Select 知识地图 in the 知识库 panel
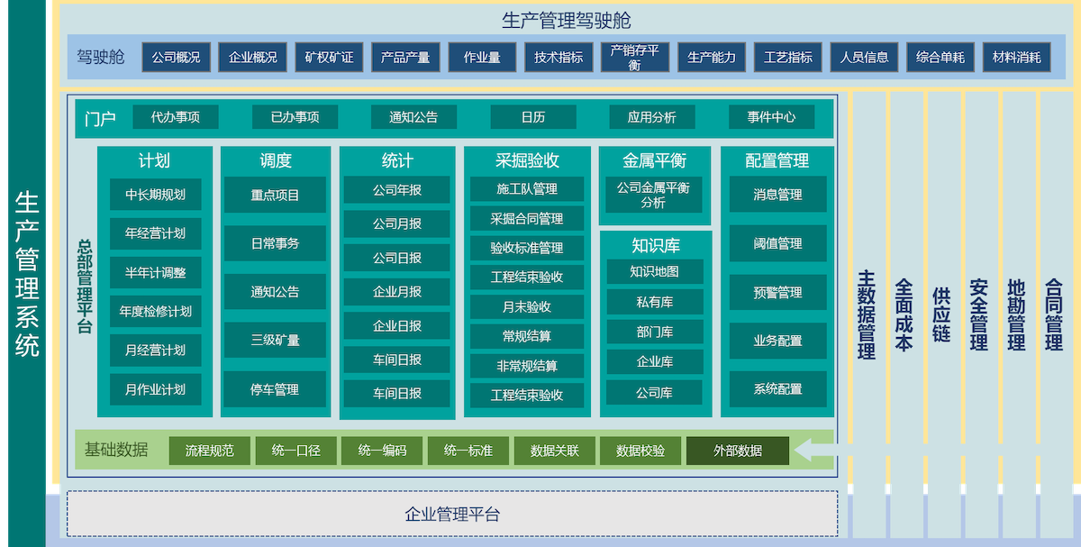1081x547 pixels. pyautogui.click(x=654, y=271)
